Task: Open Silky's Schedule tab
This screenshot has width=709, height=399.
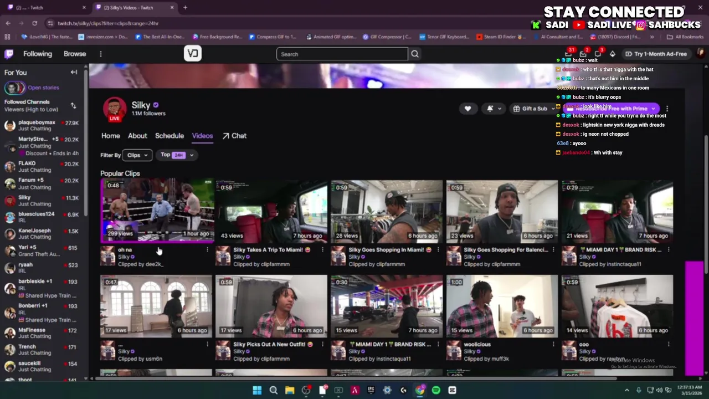Action: coord(169,136)
